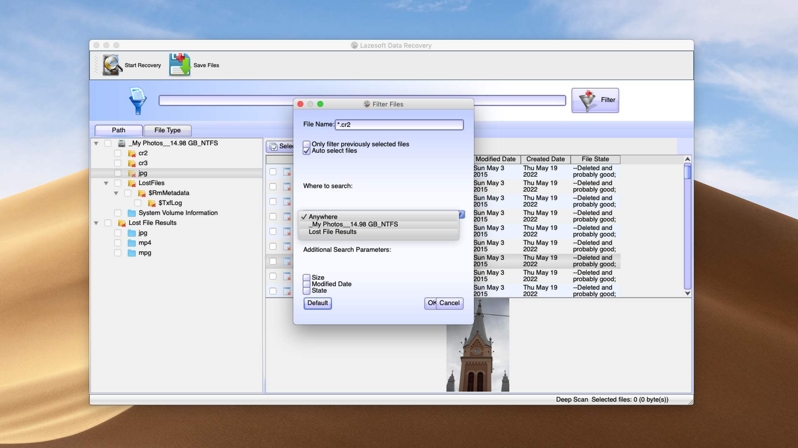This screenshot has height=448, width=798.
Task: Click the main filter text bar
Action: (x=362, y=100)
